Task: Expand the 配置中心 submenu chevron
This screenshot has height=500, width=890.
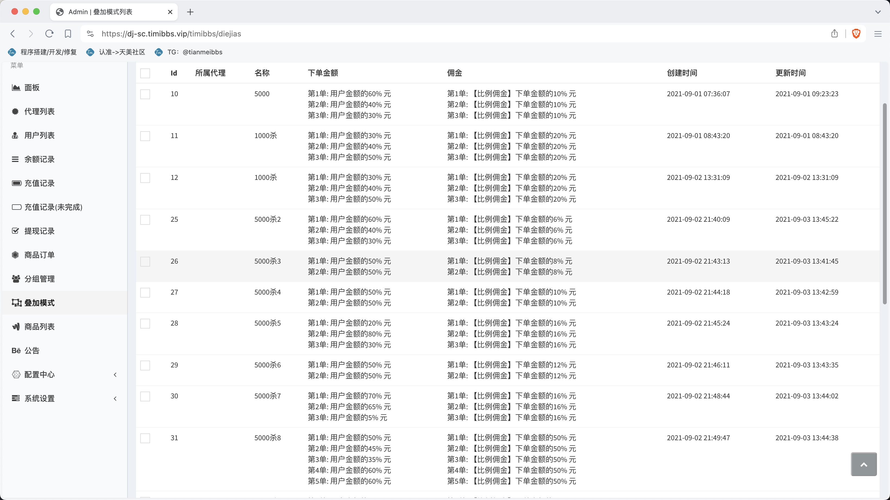Action: pos(116,374)
